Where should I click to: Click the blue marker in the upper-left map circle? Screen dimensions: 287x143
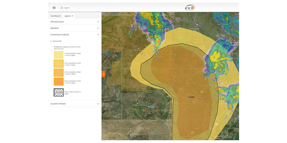(x=107, y=52)
